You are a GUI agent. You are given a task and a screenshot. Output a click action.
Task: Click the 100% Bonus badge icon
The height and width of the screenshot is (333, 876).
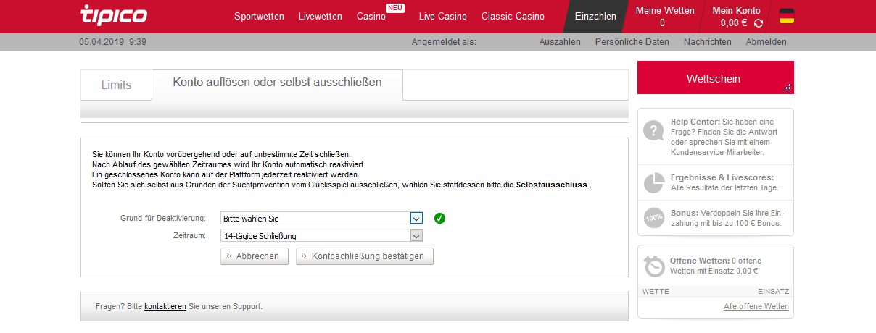(x=654, y=217)
